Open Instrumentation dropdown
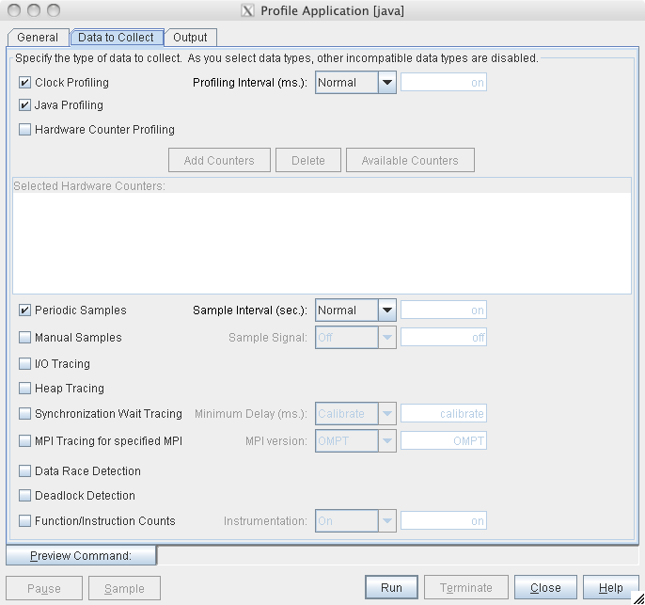This screenshot has height=605, width=645. pos(355,520)
